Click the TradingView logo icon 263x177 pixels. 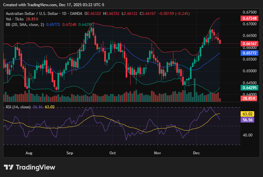coord(9,167)
